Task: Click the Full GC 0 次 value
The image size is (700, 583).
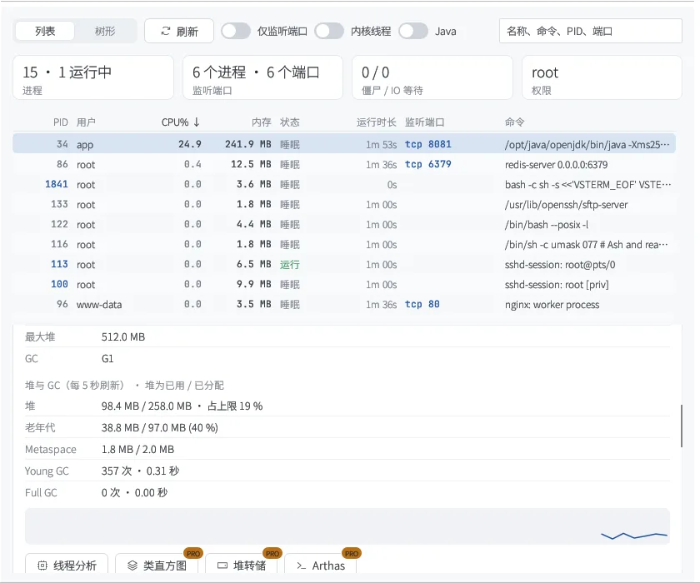Action: [x=134, y=492]
